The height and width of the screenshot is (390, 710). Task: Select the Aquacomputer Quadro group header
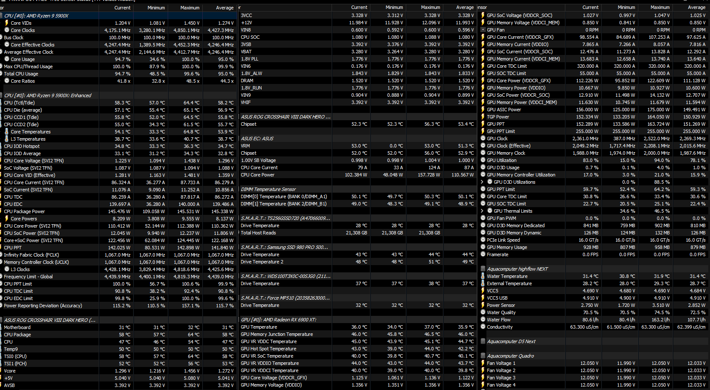[x=594, y=356]
